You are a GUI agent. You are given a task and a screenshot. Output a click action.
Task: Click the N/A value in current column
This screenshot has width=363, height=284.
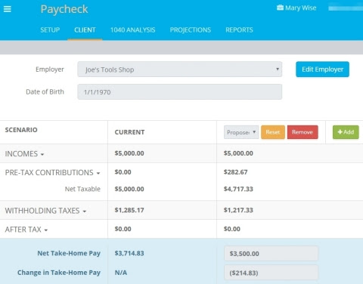121,273
